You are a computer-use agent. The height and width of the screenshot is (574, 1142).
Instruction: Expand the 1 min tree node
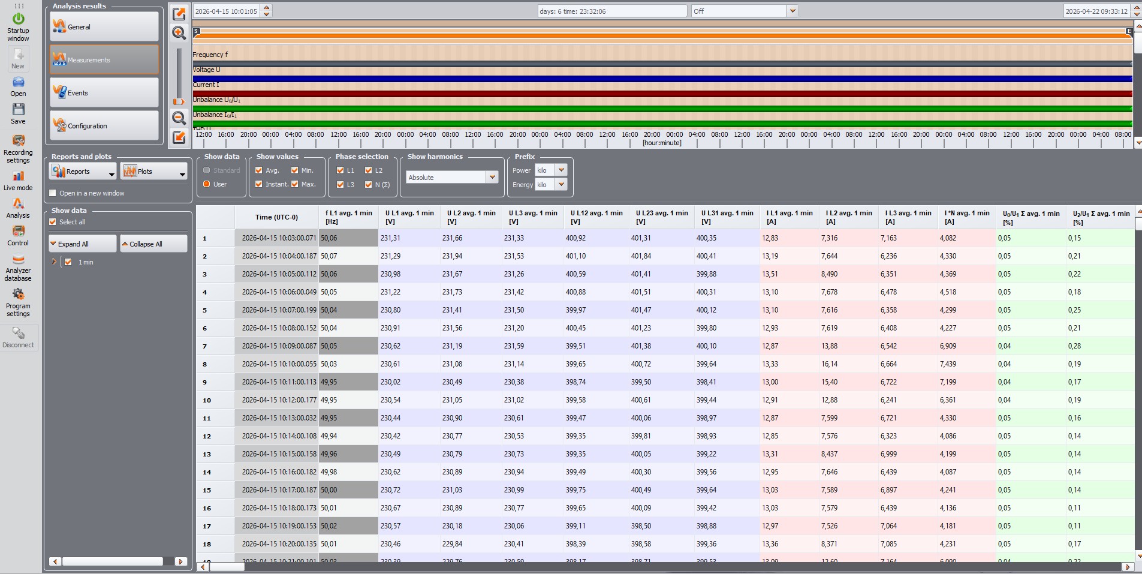pos(54,262)
